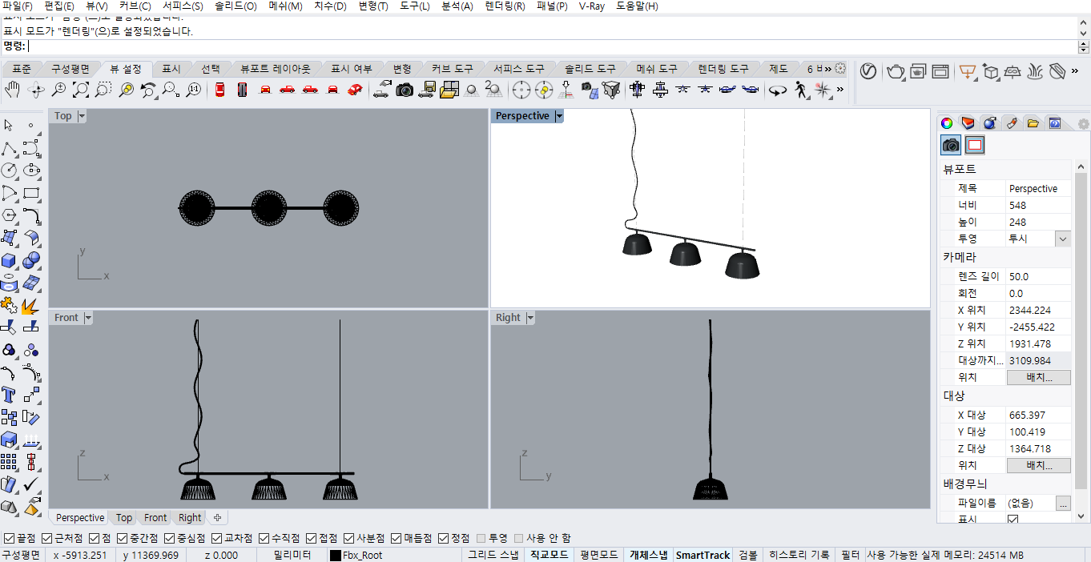This screenshot has width=1091, height=562.
Task: Choose Zoom 1:1 tool
Action: click(193, 90)
